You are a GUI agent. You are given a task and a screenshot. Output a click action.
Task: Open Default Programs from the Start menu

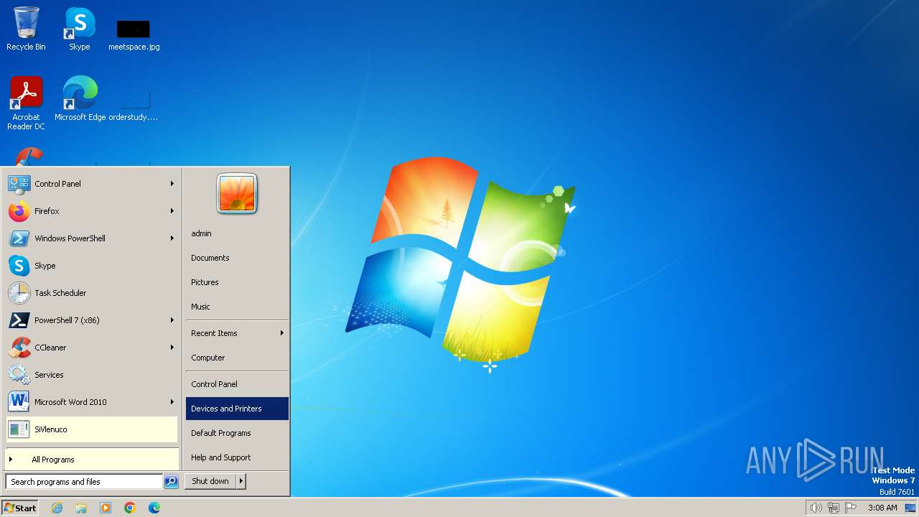pos(237,433)
